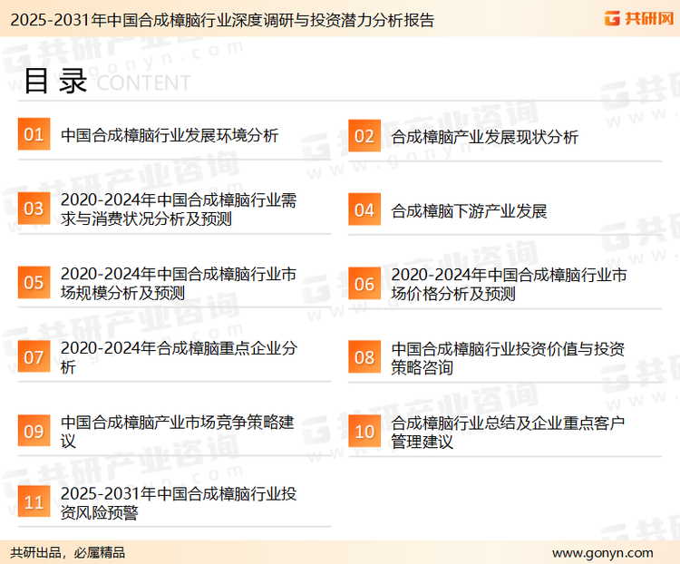680x564 pixels.
Task: Select 产业市场竞争策略建议 chapter text
Action: coord(178,432)
